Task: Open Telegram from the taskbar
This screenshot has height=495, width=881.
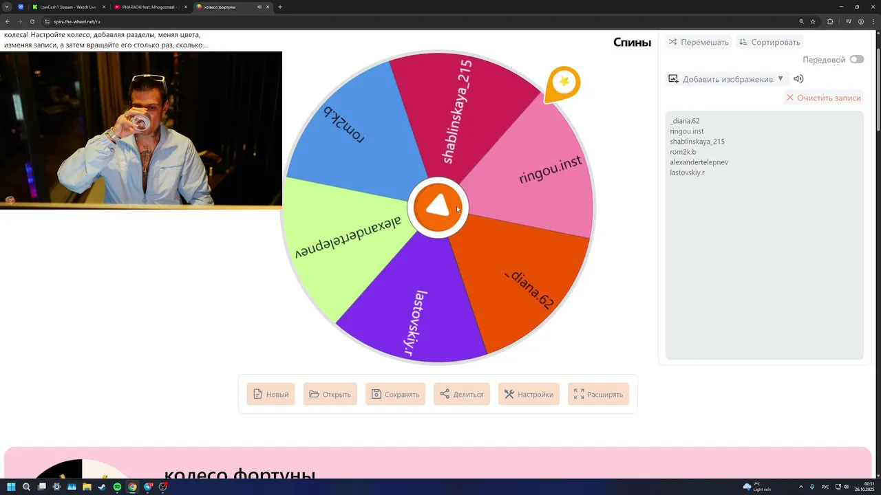Action: pos(148,487)
